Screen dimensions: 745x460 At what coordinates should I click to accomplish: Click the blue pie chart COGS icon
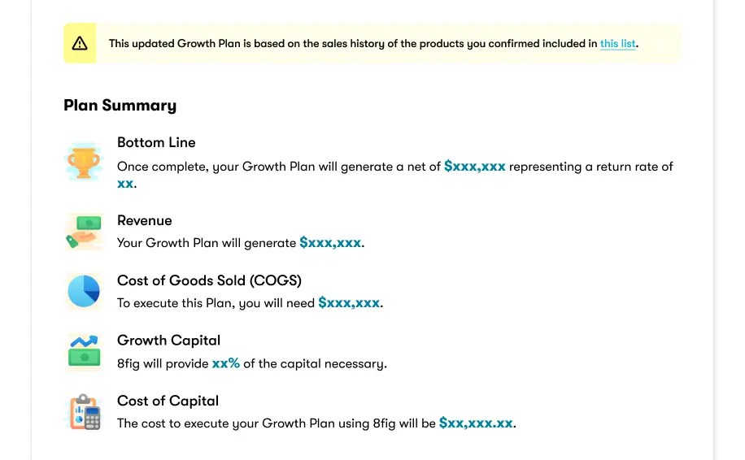point(84,291)
